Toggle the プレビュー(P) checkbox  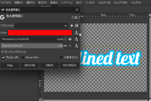[x=3, y=58]
